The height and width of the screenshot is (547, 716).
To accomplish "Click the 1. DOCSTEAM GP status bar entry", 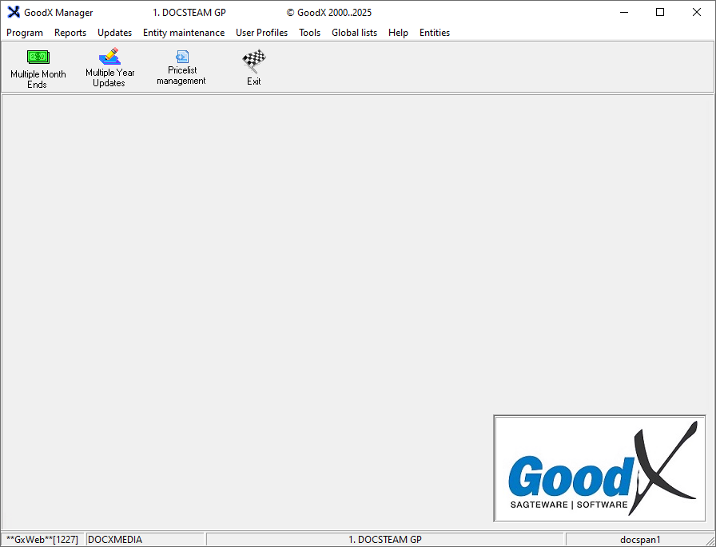I will tap(385, 540).
